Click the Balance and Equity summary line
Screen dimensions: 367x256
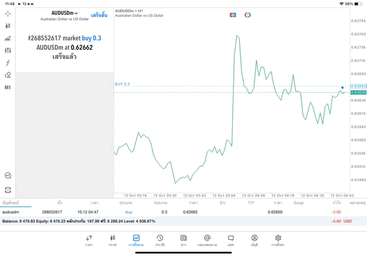(79, 221)
